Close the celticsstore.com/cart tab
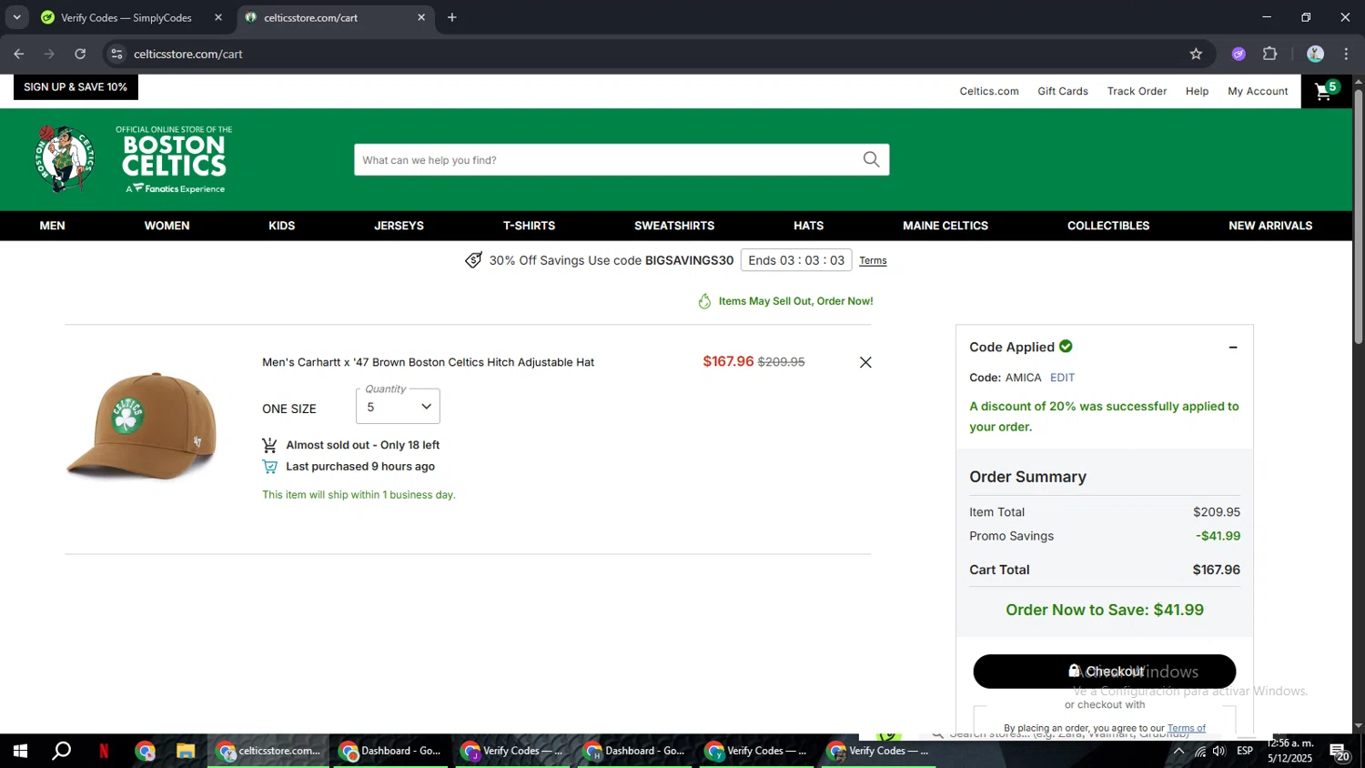 [421, 17]
